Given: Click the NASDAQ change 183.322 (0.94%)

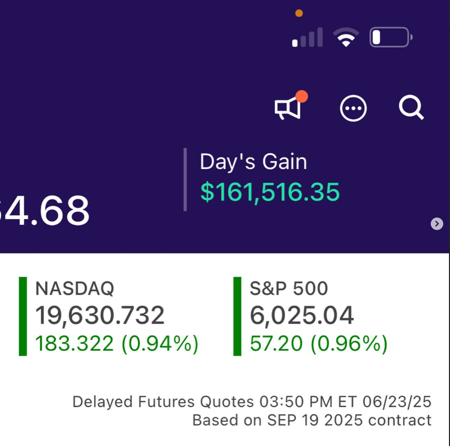Looking at the screenshot, I should [117, 344].
